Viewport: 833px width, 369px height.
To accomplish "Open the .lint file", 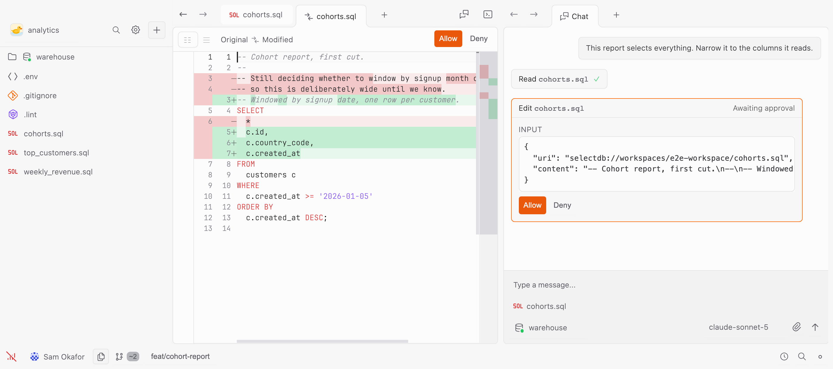I will coord(86,115).
